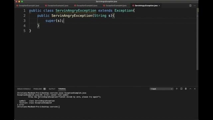Switch to the Output panel

tap(52, 89)
